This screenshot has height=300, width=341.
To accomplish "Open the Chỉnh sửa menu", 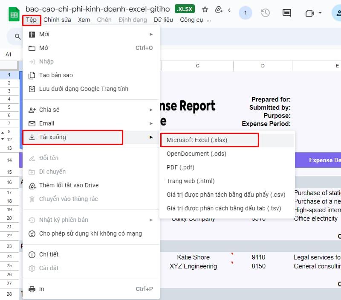I will (x=58, y=20).
